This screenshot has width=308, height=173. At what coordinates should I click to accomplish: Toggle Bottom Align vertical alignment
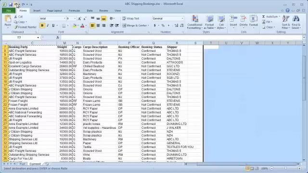pos(104,18)
